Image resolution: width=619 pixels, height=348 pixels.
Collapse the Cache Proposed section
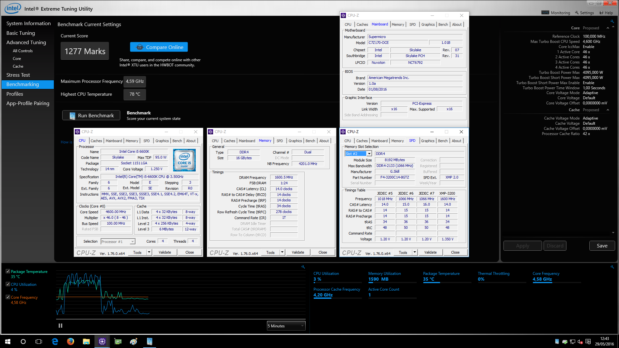click(x=608, y=110)
